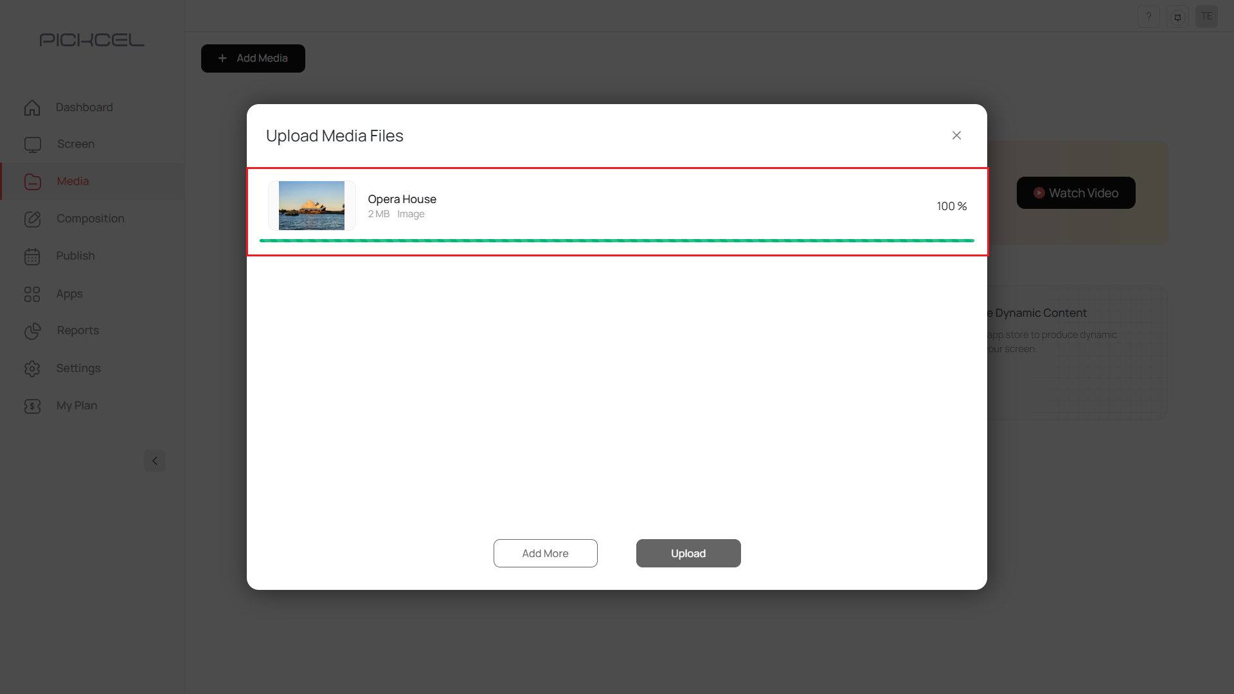The image size is (1234, 694).
Task: Select the Opera House image thumbnail
Action: [311, 205]
